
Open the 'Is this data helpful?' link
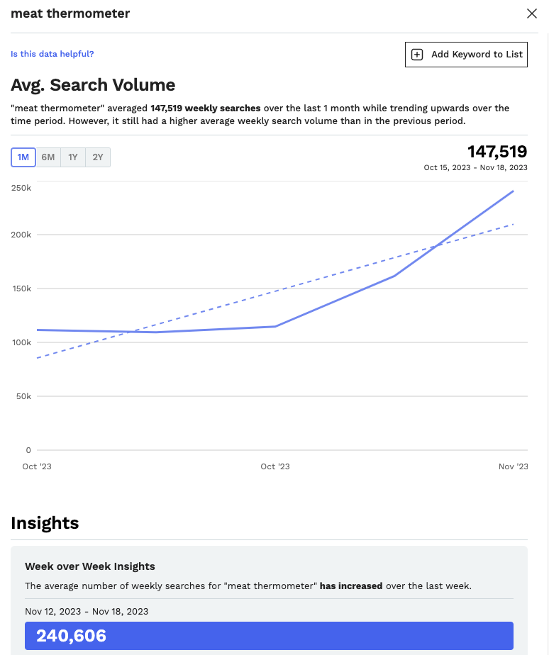click(52, 54)
